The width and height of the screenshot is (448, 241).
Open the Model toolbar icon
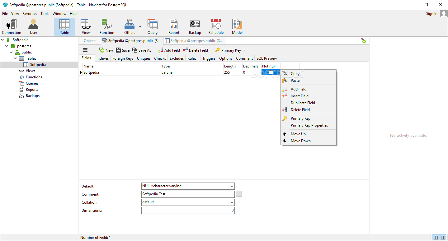tap(237, 27)
